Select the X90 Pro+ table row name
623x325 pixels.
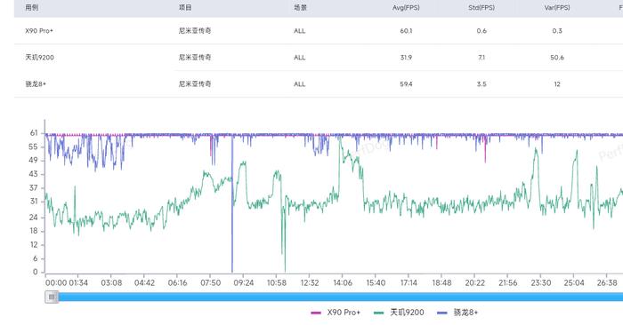point(39,30)
